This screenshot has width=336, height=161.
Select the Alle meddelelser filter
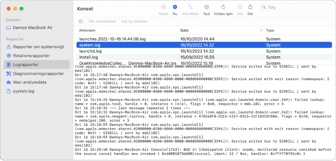(102, 21)
